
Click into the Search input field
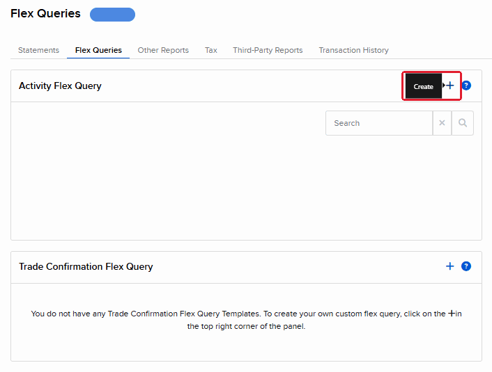point(379,123)
